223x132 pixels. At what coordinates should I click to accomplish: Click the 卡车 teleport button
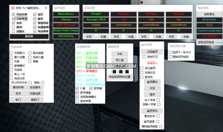click(120, 54)
